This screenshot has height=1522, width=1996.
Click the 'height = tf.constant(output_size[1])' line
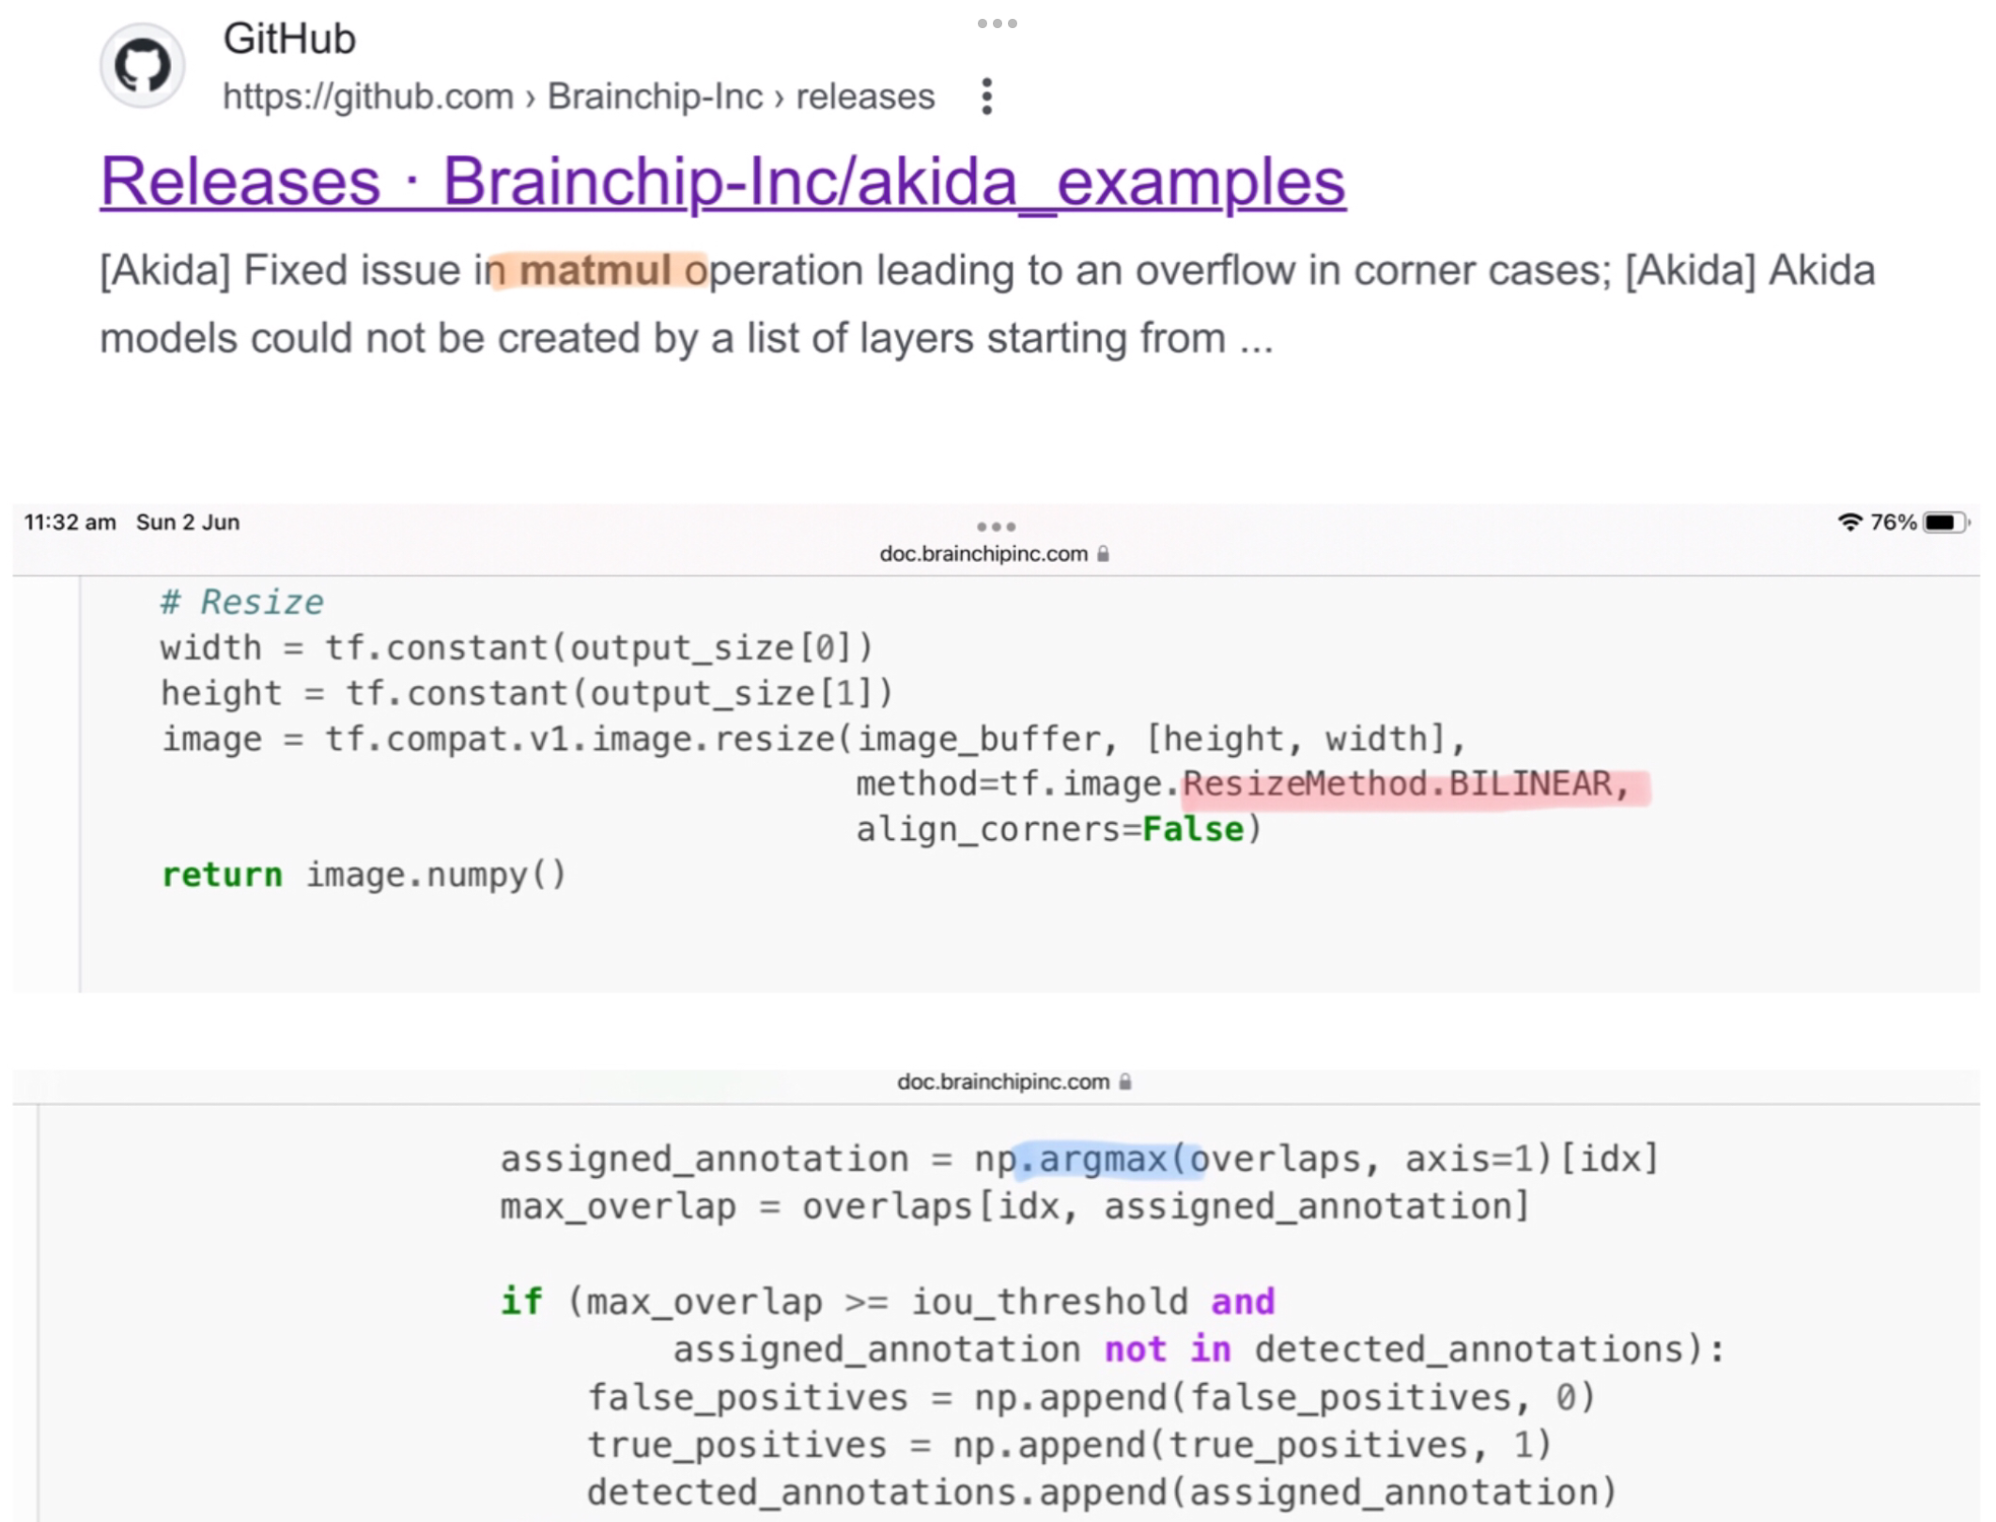(x=527, y=693)
